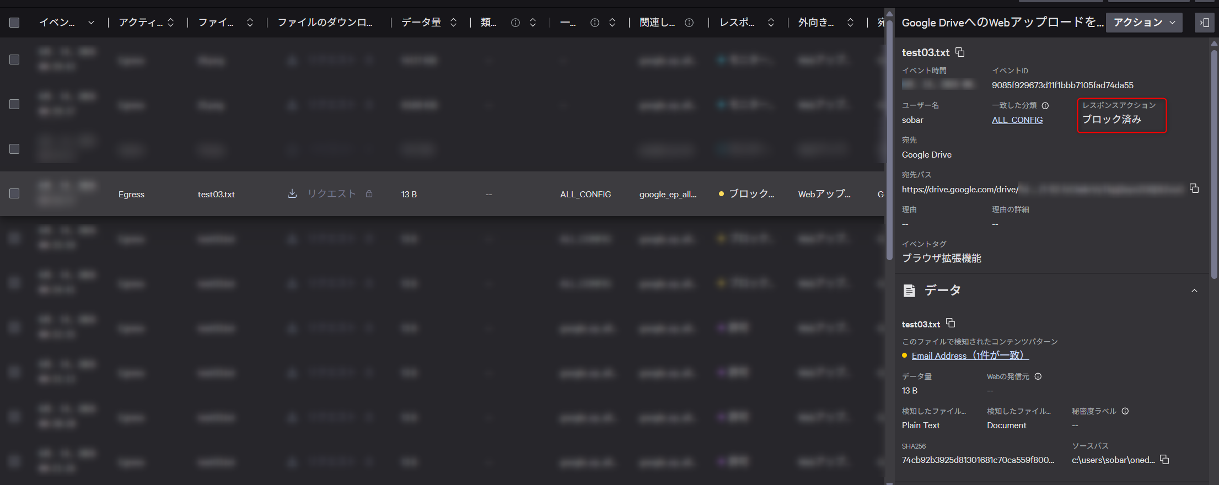The image size is (1219, 485).
Task: Open Email Address (1件が一致) pattern link
Action: tap(970, 355)
